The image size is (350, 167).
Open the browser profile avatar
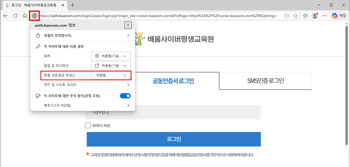tap(315, 16)
